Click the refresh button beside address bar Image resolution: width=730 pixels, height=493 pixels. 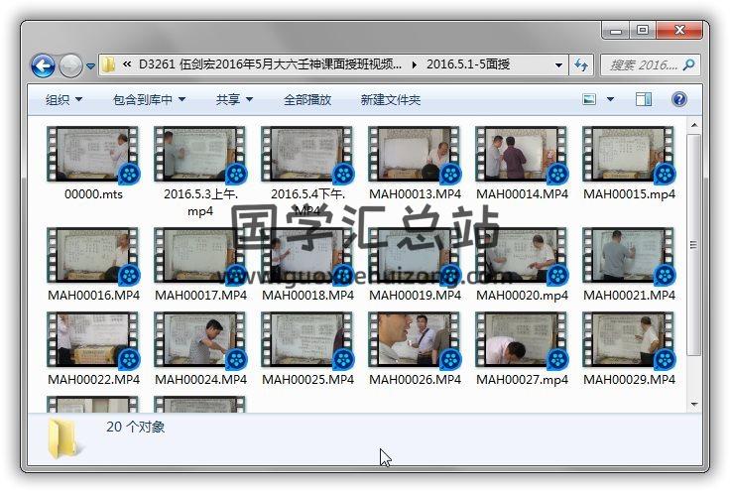coord(582,65)
